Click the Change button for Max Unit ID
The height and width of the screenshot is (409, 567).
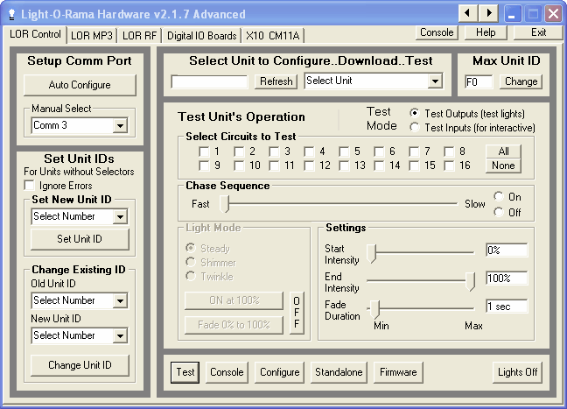click(521, 81)
